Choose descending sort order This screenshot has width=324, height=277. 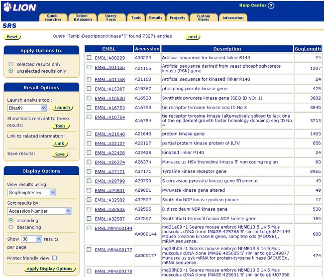tap(11, 227)
